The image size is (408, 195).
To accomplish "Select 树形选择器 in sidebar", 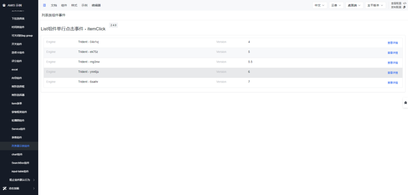I will 18,95.
